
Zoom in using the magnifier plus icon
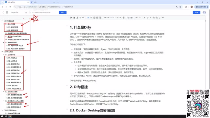click(154, 18)
